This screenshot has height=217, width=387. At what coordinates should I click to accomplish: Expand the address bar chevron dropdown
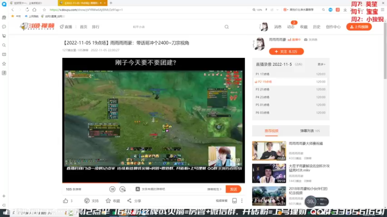pyautogui.click(x=277, y=10)
